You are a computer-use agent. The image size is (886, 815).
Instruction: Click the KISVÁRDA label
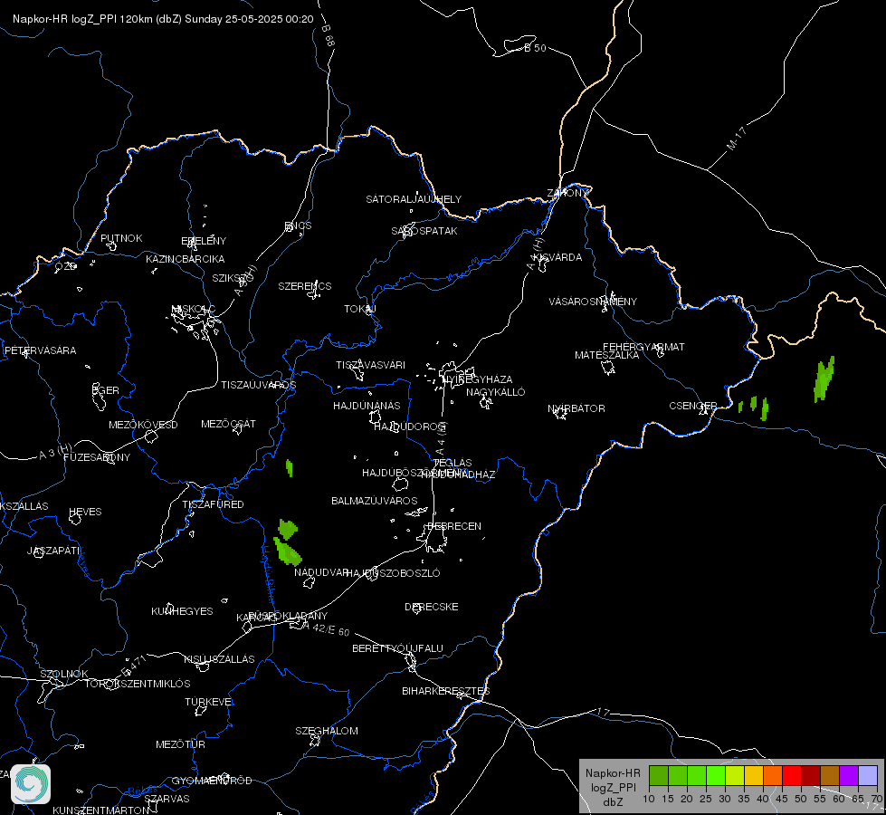click(x=557, y=257)
